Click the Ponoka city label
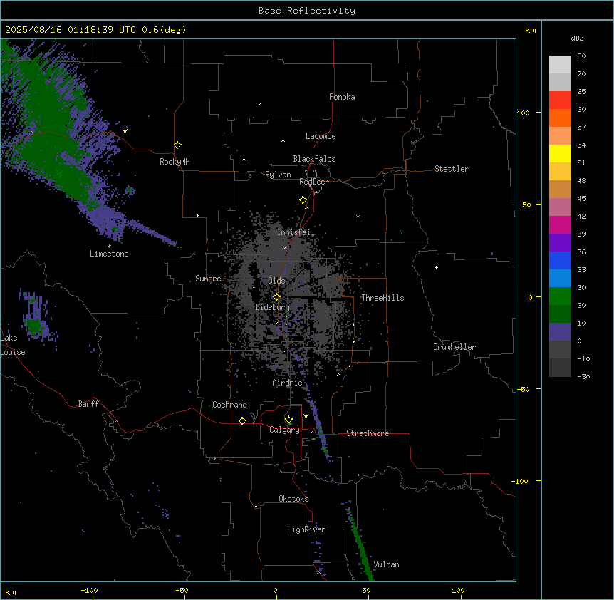614x600 pixels. (x=342, y=97)
